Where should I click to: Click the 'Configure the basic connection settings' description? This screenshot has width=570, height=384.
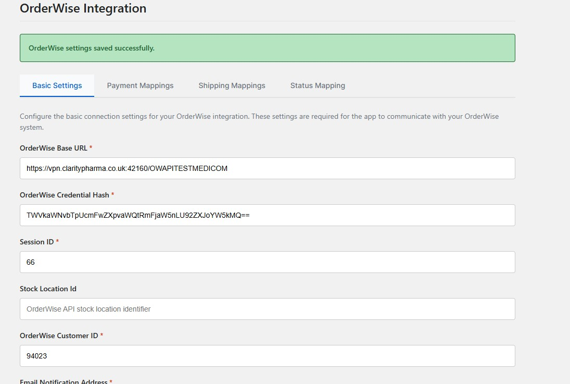tap(259, 121)
